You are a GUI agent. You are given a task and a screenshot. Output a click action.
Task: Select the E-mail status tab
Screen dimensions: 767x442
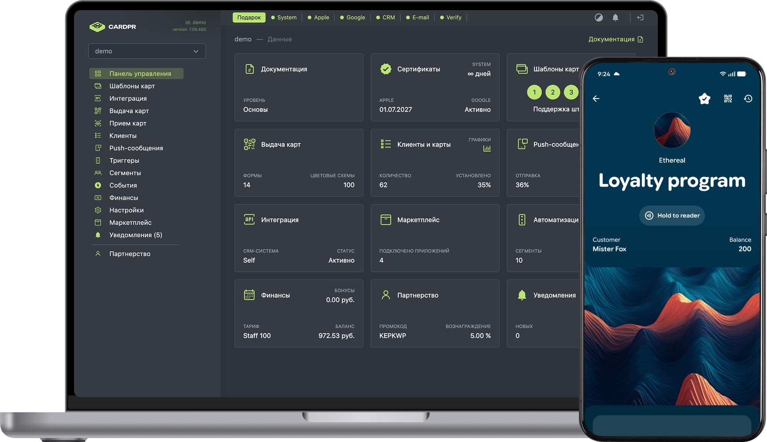click(418, 18)
